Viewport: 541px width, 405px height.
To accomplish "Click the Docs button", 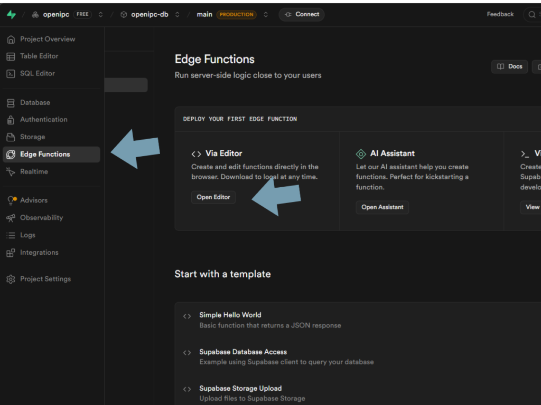I will (510, 66).
